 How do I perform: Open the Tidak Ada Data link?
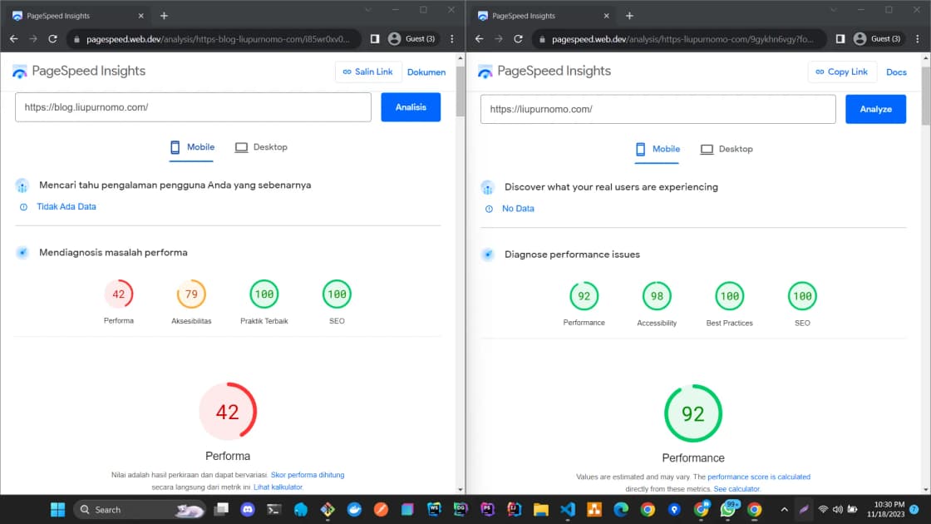pos(66,207)
